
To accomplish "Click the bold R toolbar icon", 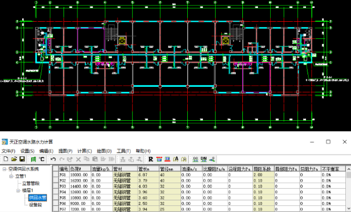I will point(150,159).
